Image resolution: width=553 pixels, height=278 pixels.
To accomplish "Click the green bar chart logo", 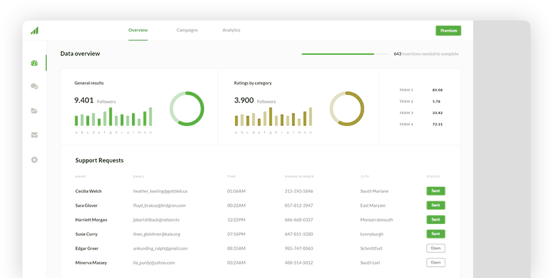I will [34, 30].
